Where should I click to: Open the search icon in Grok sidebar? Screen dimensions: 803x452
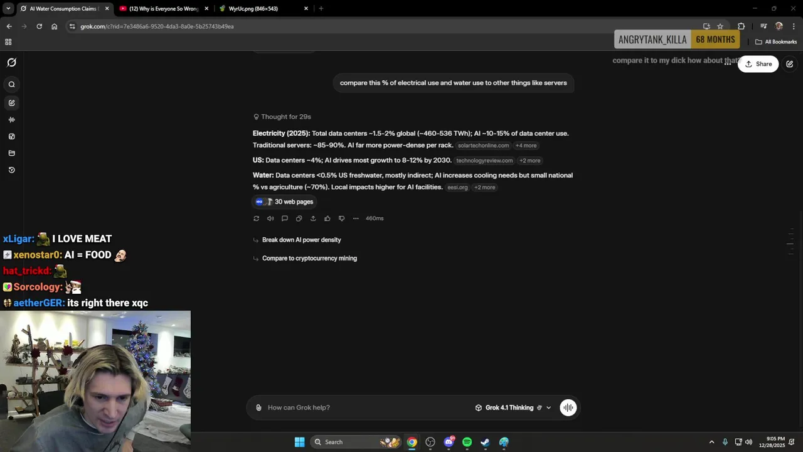[x=11, y=84]
